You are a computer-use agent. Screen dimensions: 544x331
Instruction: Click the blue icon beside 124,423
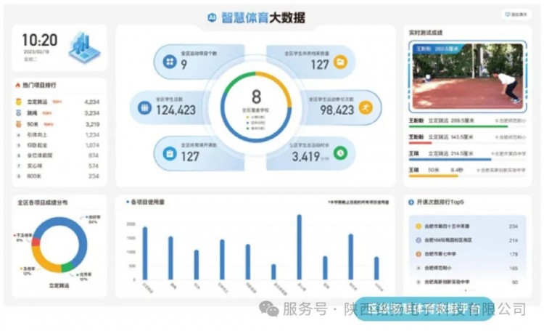(x=144, y=107)
